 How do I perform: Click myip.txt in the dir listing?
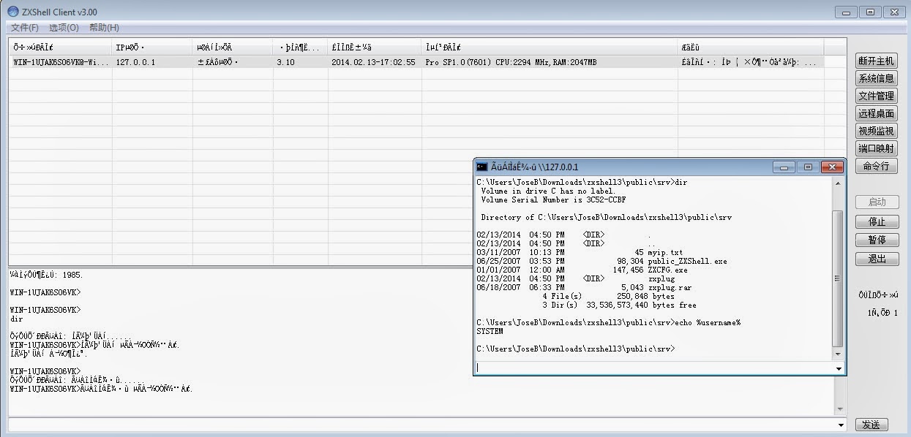tap(665, 252)
